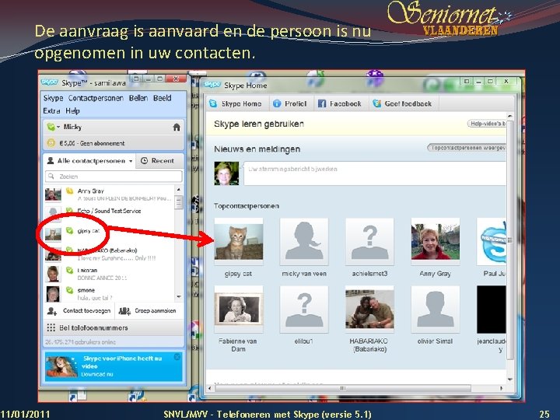The height and width of the screenshot is (420, 560).
Task: Click the home icon next to Micky
Action: click(177, 127)
